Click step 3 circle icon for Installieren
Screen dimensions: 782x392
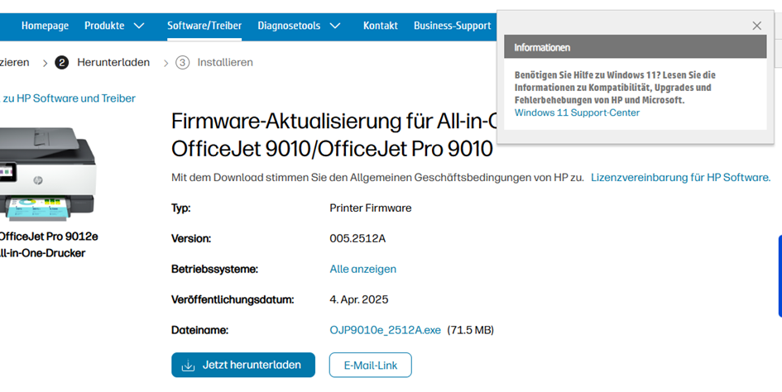[x=183, y=63]
